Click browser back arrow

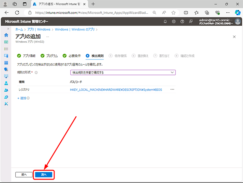[6, 13]
